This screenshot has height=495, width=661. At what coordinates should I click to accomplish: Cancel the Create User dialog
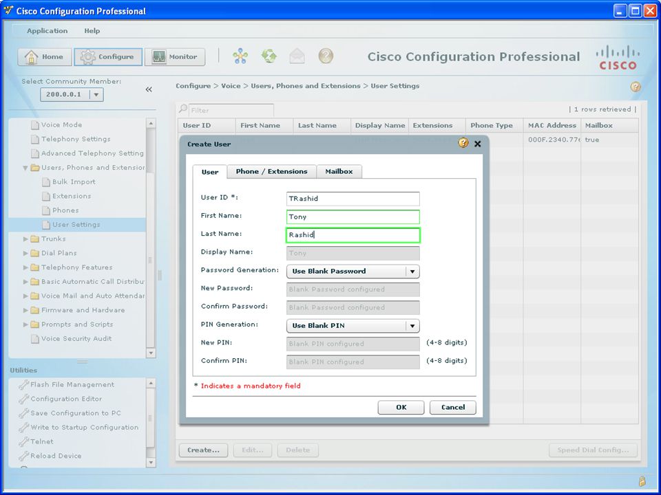[453, 408]
